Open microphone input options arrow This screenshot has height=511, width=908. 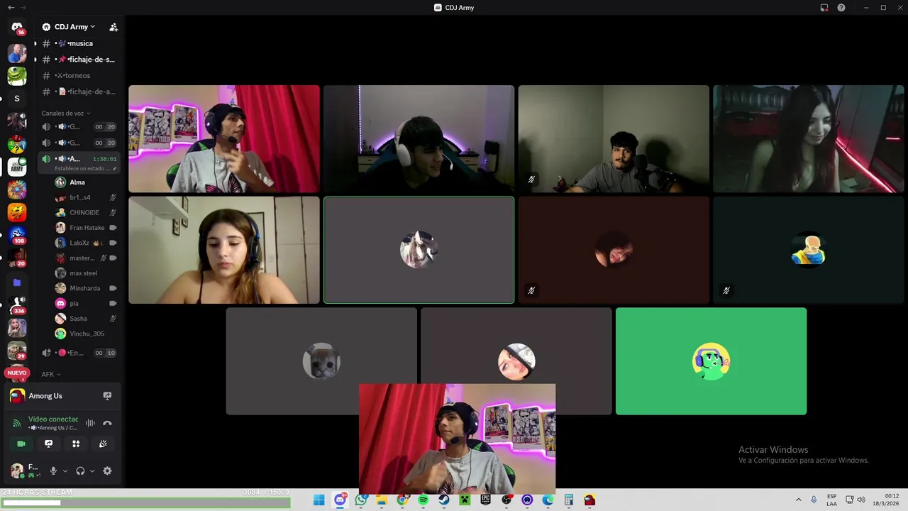point(65,471)
